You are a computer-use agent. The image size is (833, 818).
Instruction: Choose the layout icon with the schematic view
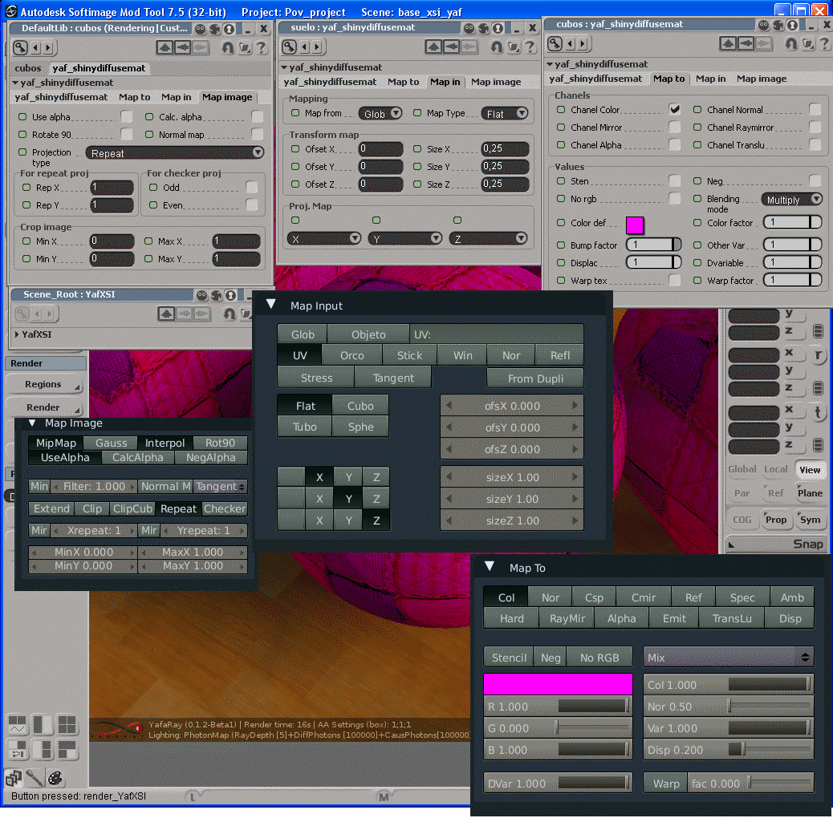17,750
